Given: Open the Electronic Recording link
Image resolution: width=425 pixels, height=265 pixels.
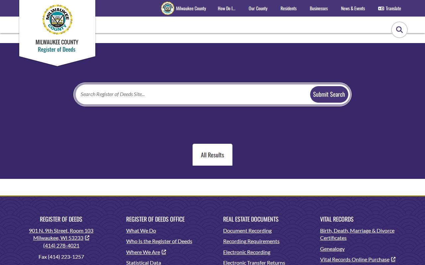Looking at the screenshot, I should click(247, 252).
